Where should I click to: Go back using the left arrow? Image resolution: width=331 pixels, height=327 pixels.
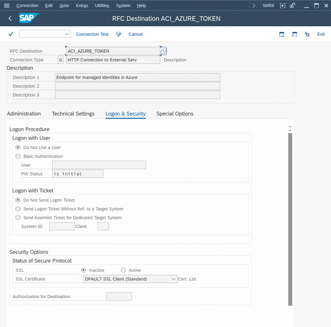(10, 19)
